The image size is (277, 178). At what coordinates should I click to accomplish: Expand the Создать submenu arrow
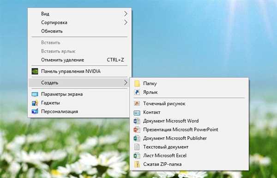point(126,83)
